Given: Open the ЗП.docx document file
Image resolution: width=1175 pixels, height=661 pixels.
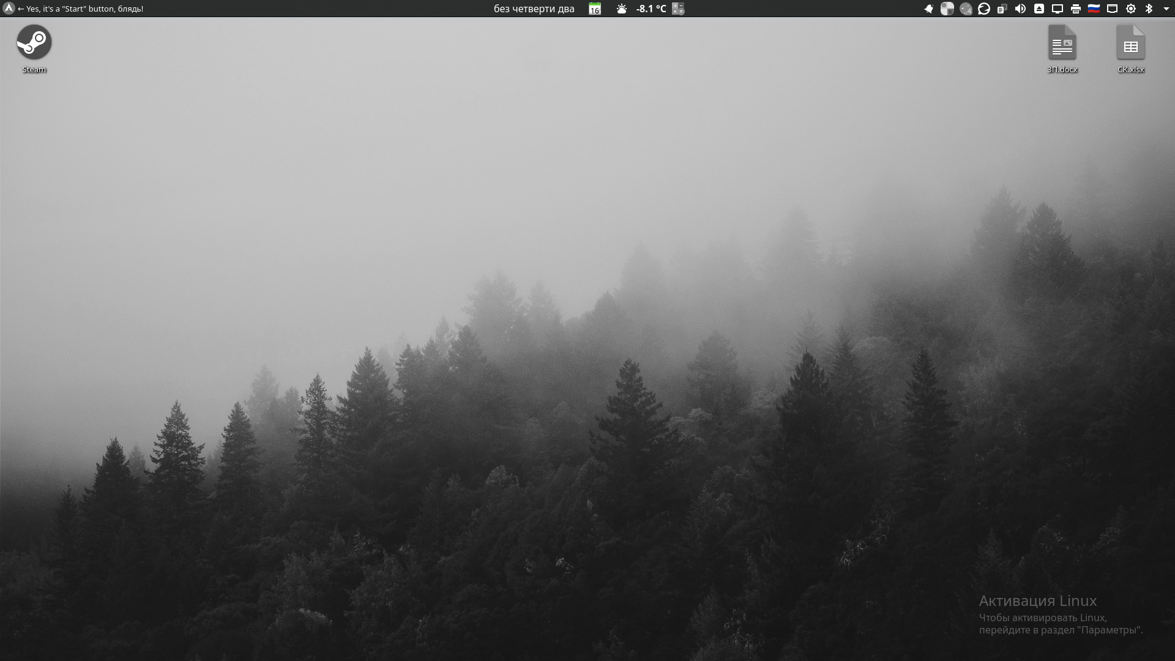Looking at the screenshot, I should click(1062, 44).
